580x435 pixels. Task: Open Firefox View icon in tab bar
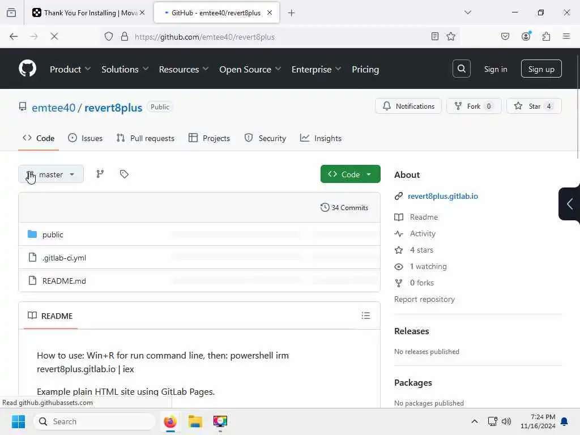coord(11,13)
